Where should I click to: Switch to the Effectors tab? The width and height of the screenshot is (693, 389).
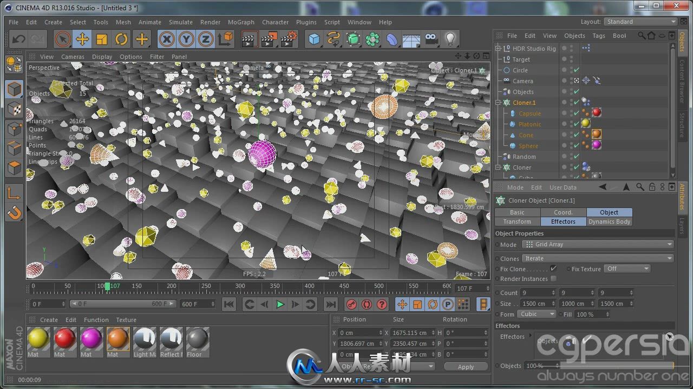pyautogui.click(x=563, y=222)
